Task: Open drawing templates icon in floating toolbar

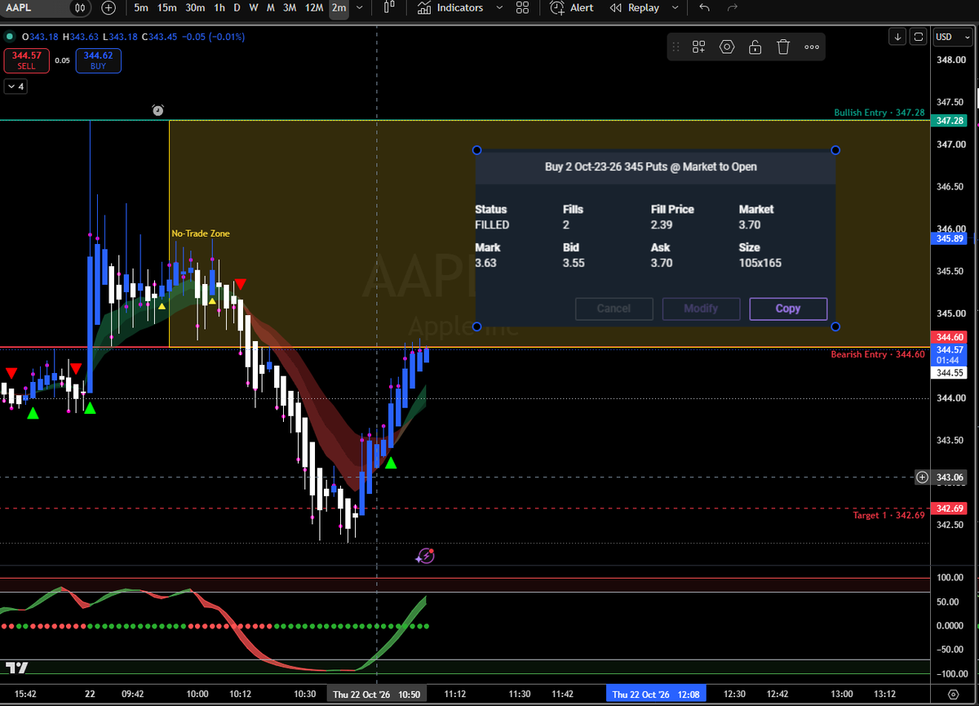Action: click(699, 47)
